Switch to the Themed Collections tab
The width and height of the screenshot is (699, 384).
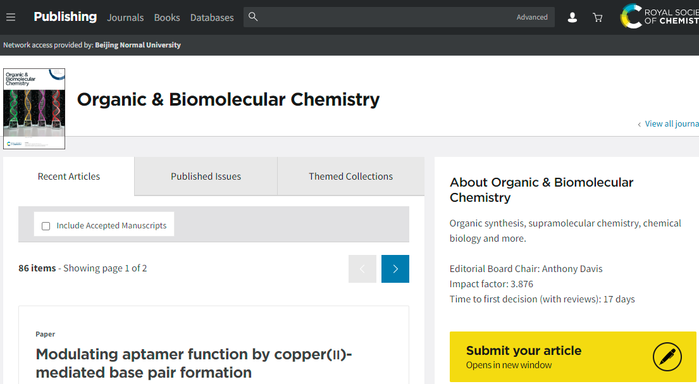pyautogui.click(x=350, y=177)
